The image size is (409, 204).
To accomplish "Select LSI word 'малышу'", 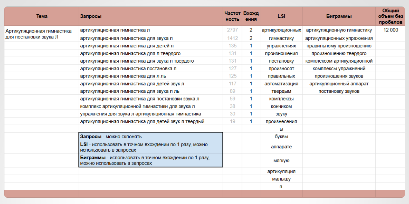I will pos(281,179).
